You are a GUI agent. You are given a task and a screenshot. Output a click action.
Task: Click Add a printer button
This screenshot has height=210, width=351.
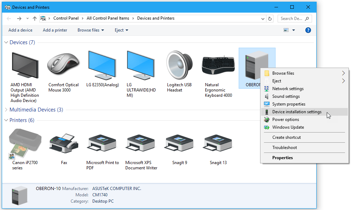(x=55, y=30)
